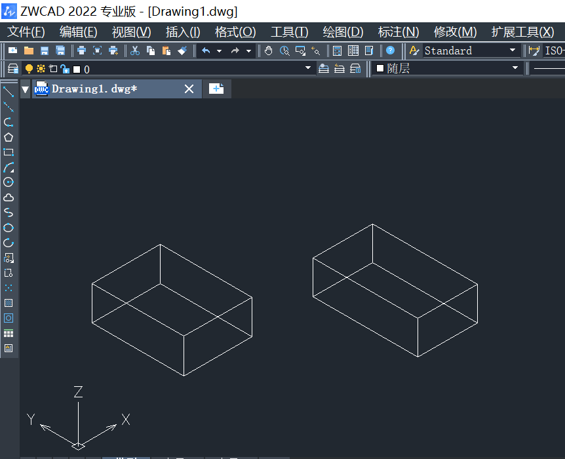
Task: Open the 文件(F) menu
Action: [x=26, y=32]
